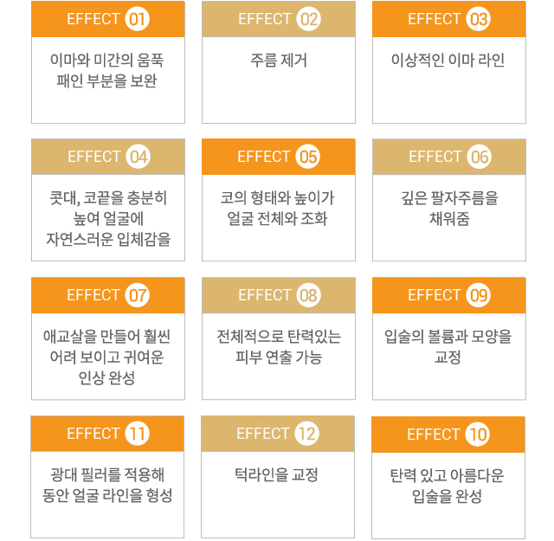Click the 11 number circle
This screenshot has height=541, width=554.
(x=137, y=434)
